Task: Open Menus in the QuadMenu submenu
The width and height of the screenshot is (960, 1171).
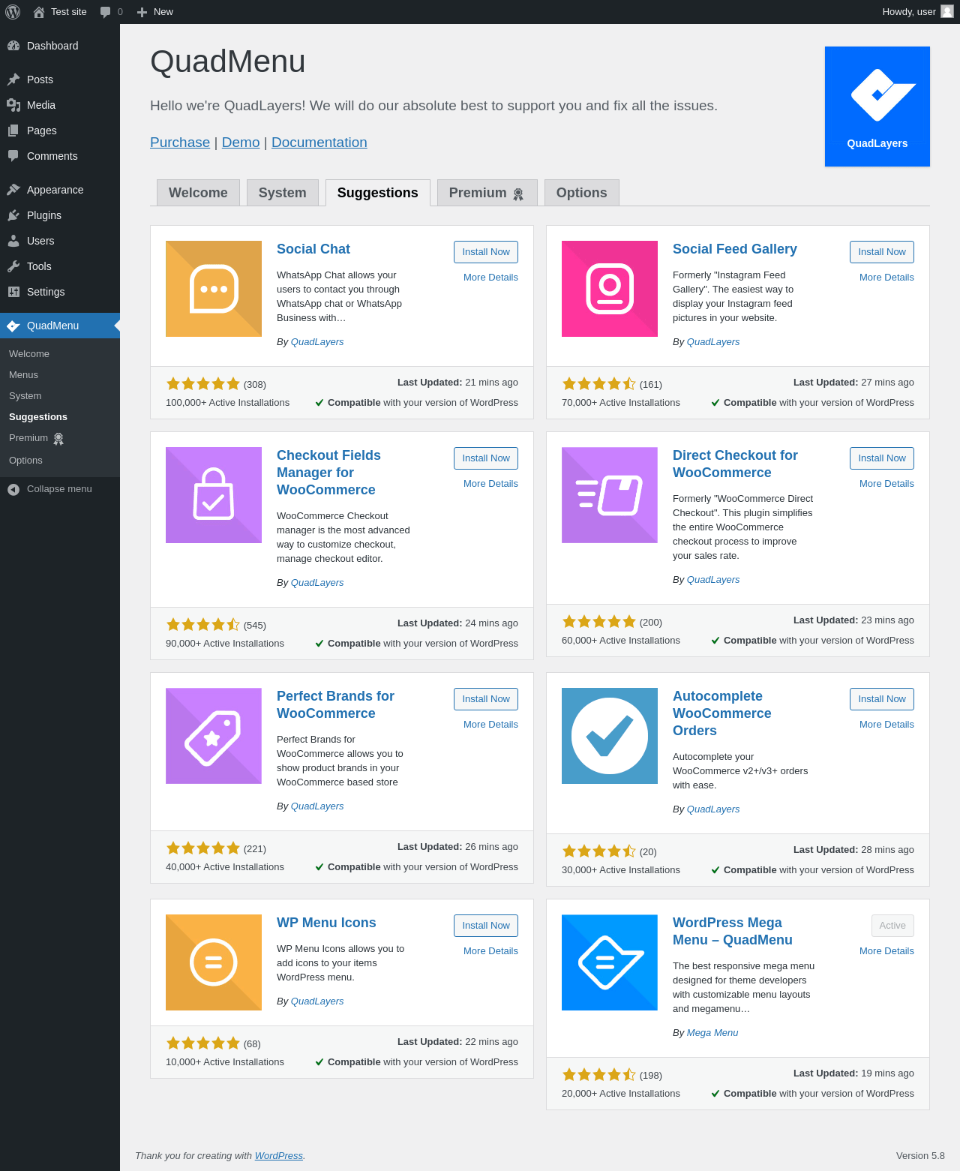Action: 23,375
